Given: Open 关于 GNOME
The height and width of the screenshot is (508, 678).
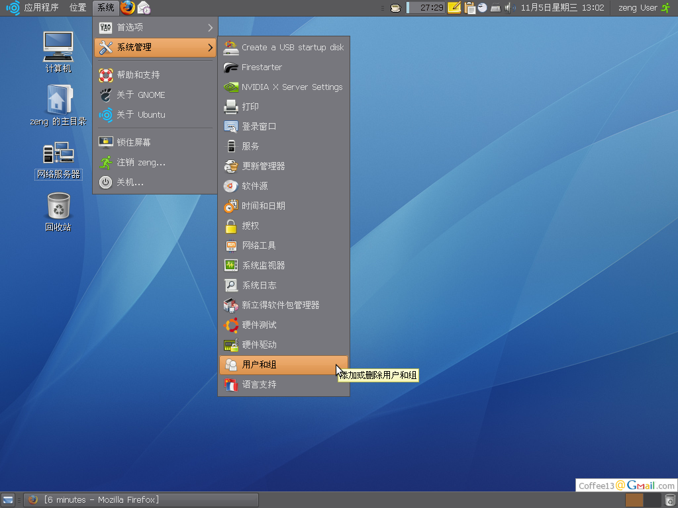Looking at the screenshot, I should click(155, 95).
